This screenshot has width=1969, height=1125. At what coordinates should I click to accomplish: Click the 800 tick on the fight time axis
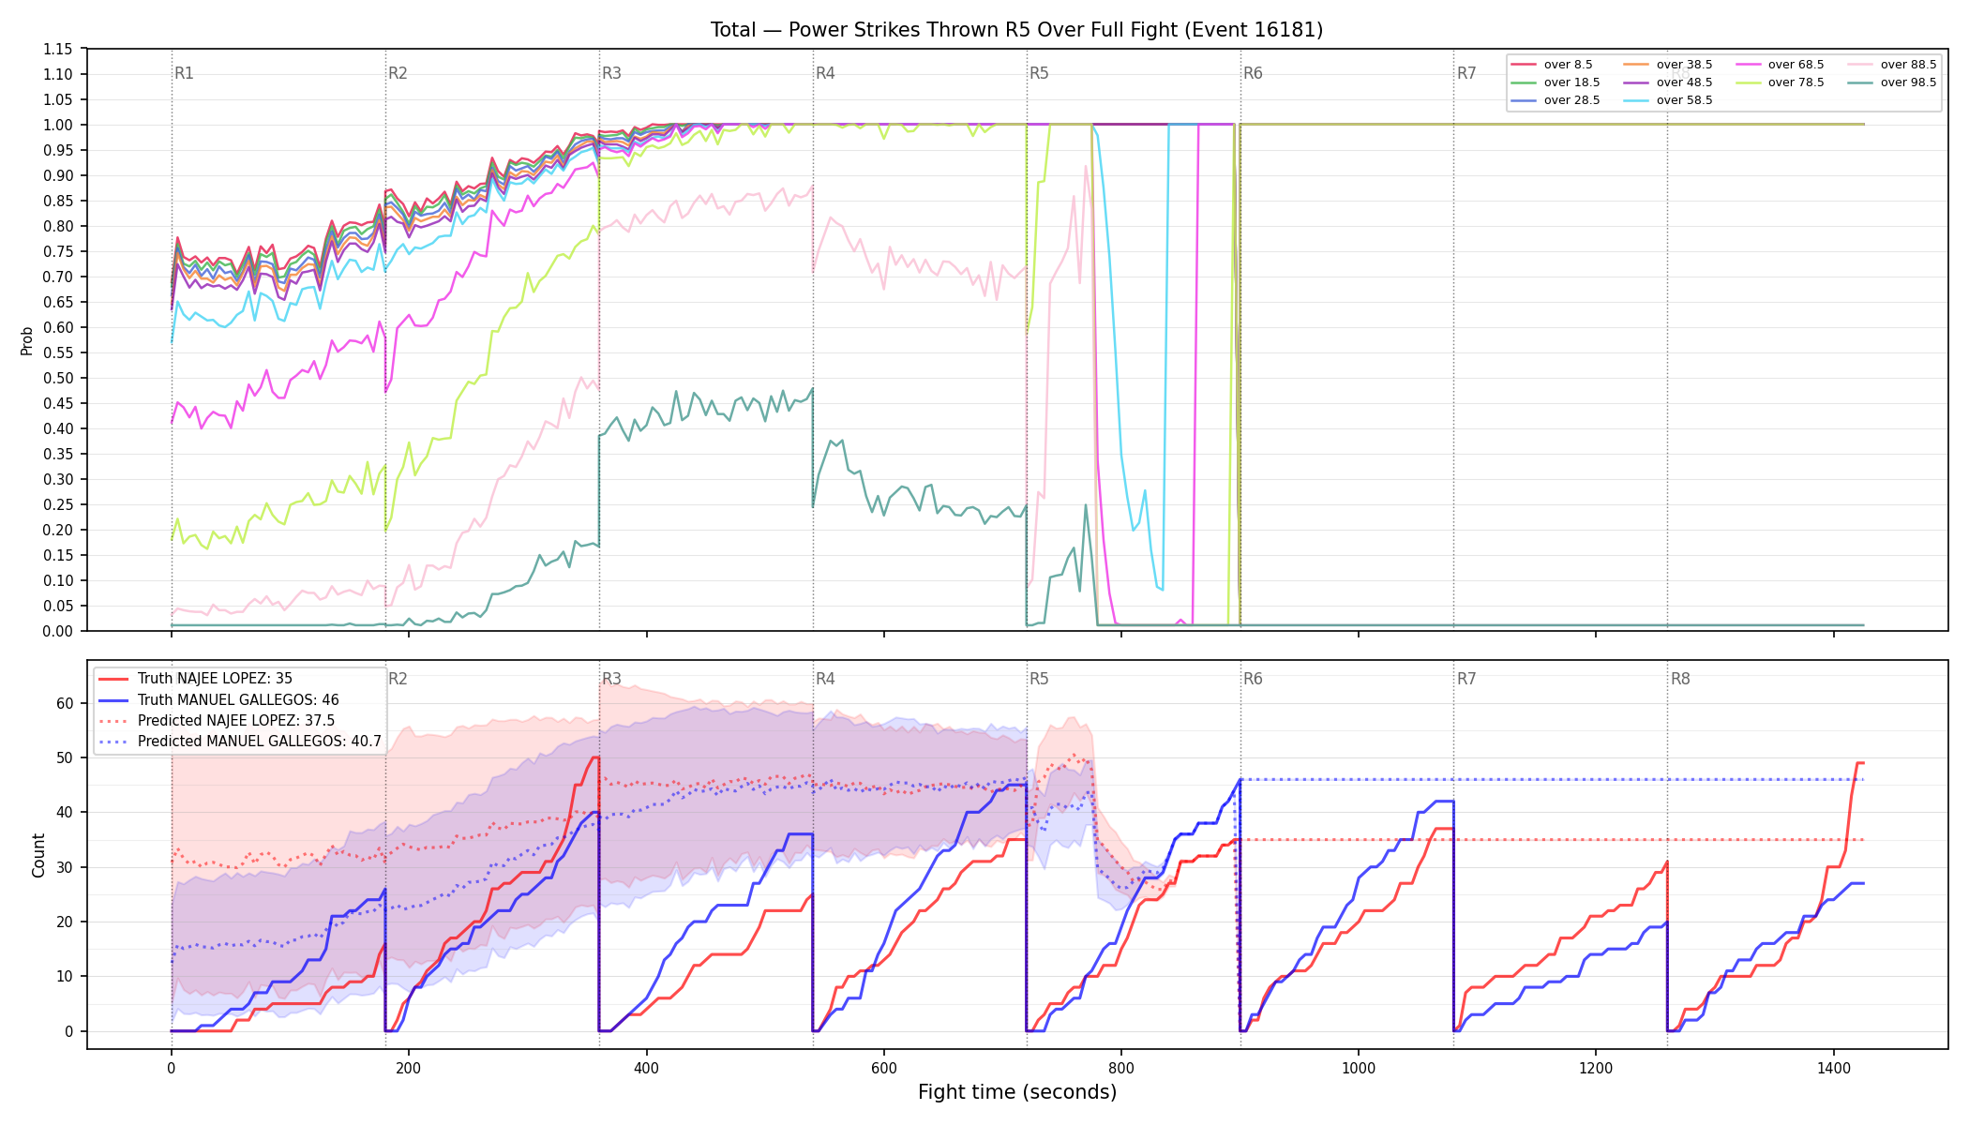(1121, 1068)
